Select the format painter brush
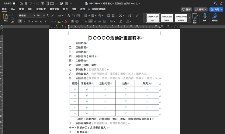The height and width of the screenshot is (134, 225). pos(12,22)
